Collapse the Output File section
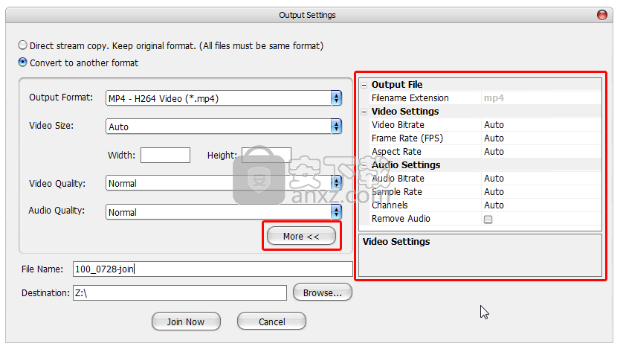The width and height of the screenshot is (626, 352). [364, 85]
